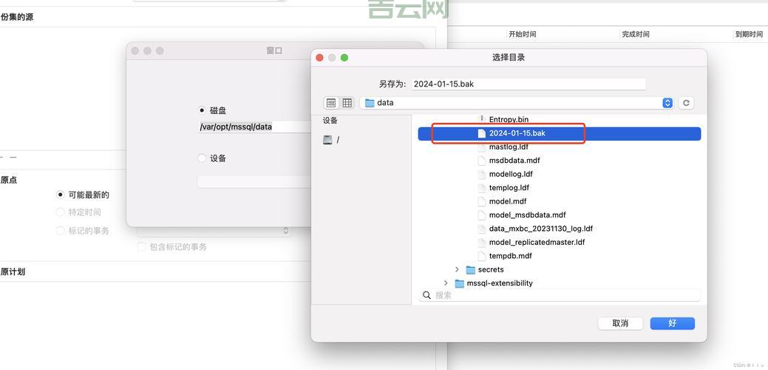This screenshot has width=768, height=370.
Task: Switch file dialog to column view icon
Action: (x=347, y=103)
